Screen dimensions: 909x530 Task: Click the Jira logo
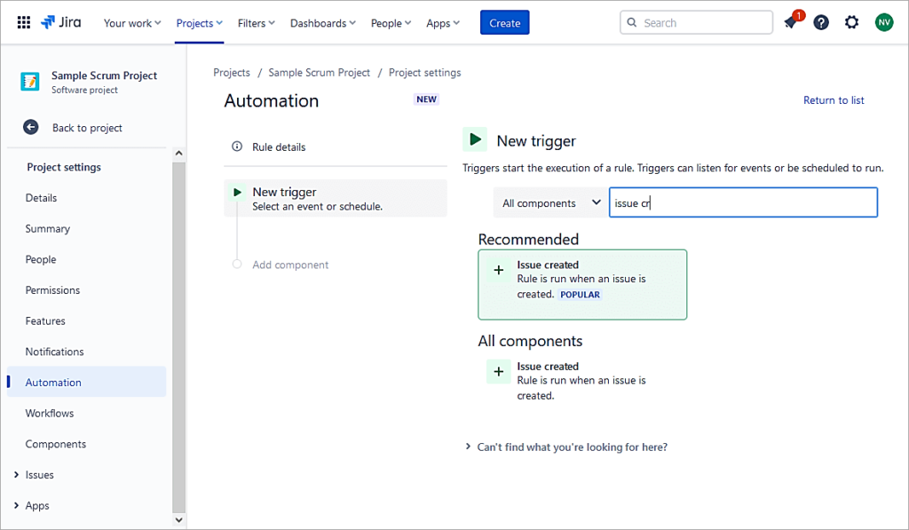pos(60,22)
